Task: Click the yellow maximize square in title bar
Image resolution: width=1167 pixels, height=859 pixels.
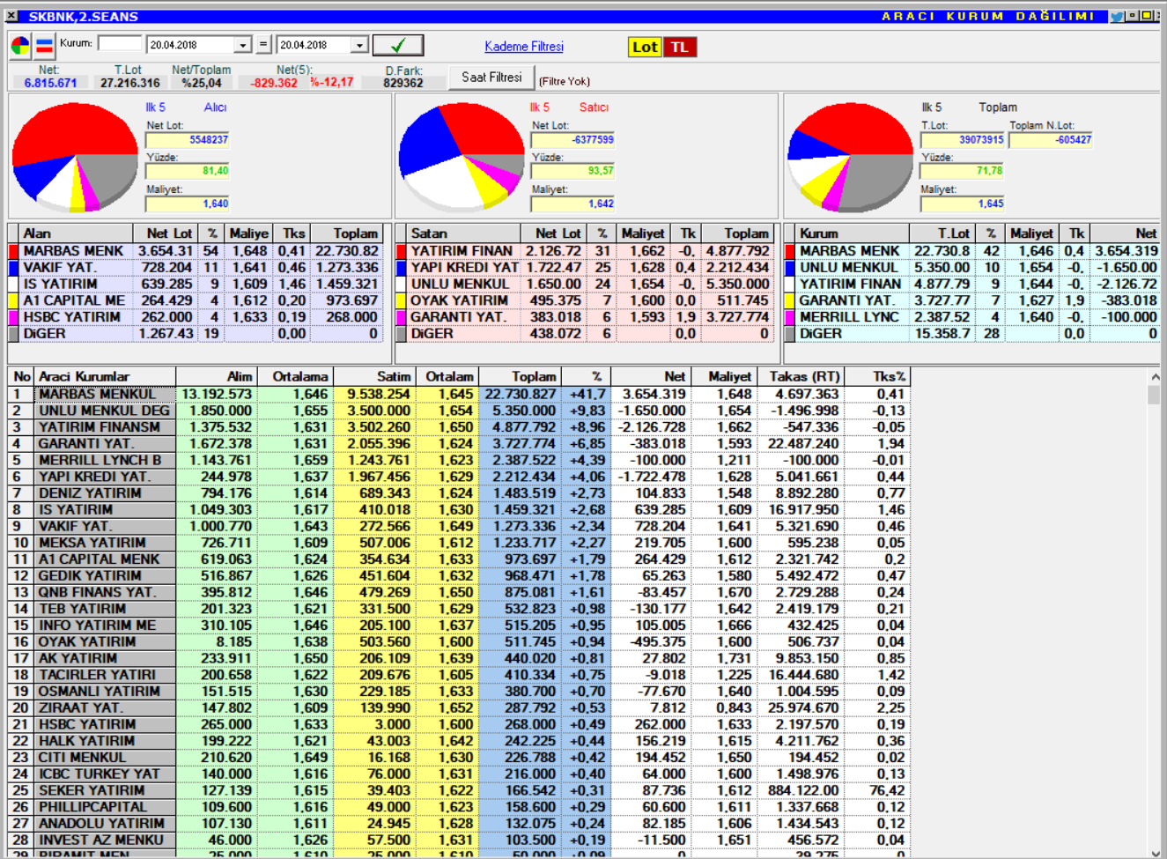Action: [x=1146, y=16]
